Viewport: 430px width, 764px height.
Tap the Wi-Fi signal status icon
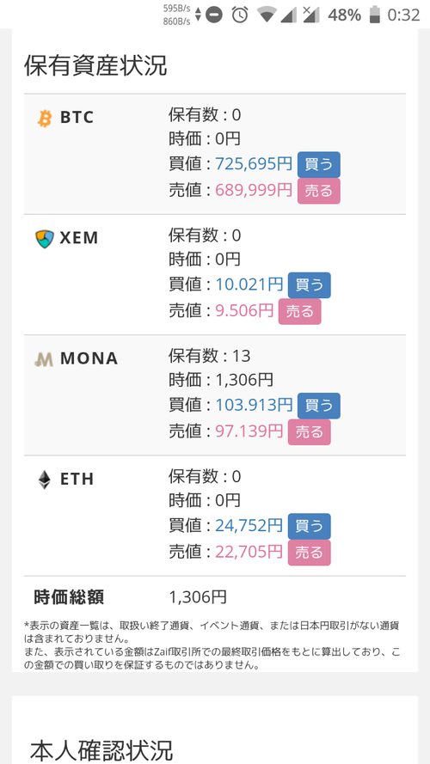[267, 15]
